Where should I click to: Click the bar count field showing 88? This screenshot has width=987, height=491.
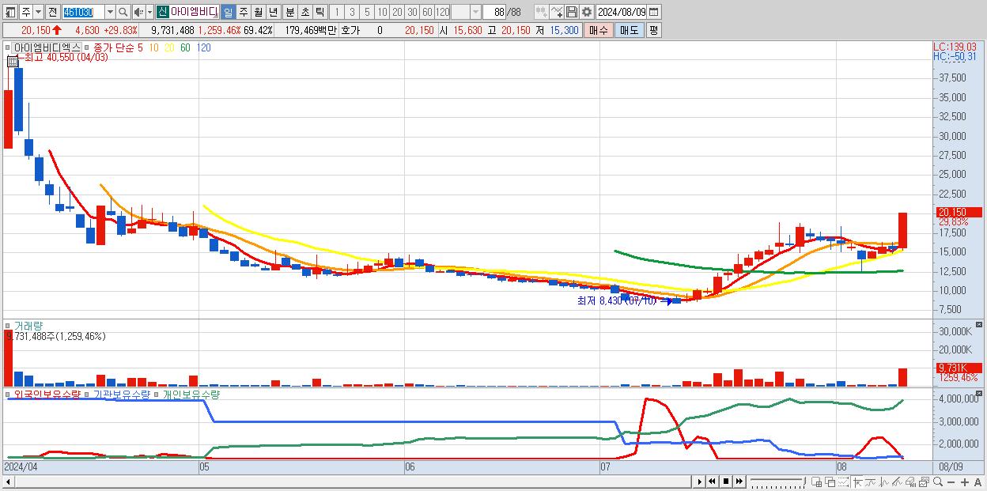(494, 12)
